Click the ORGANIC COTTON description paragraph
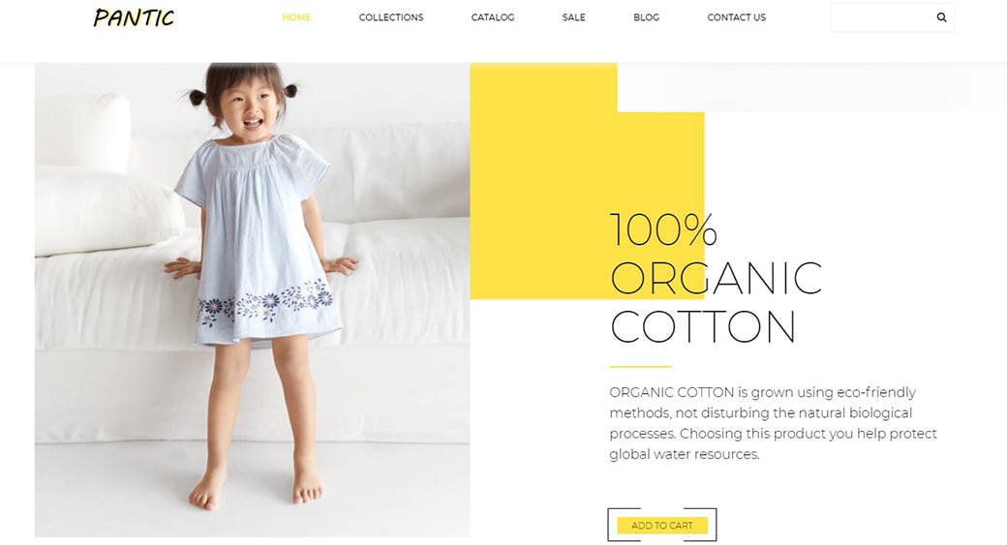Image resolution: width=1007 pixels, height=545 pixels. (x=773, y=423)
